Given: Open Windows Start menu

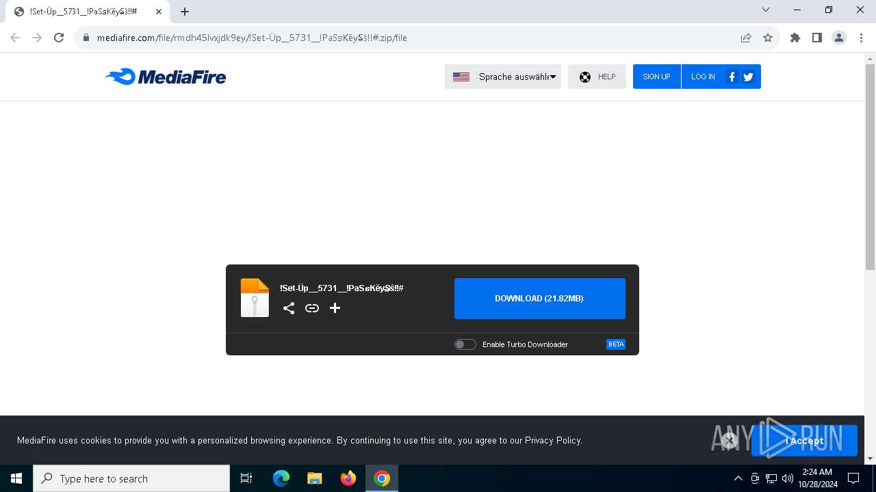Looking at the screenshot, I should [16, 478].
